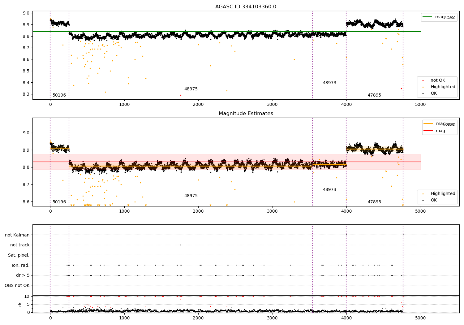Click 'OK' legend entry in middle plot
Viewport: 464px width, 325px height.
429,200
